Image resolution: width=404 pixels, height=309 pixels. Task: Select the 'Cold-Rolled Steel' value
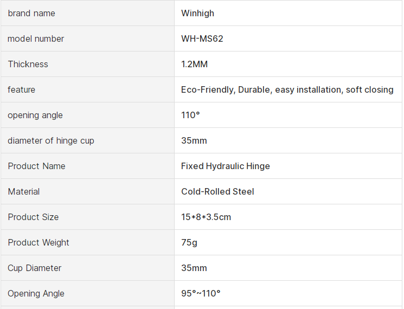point(217,191)
